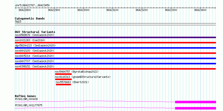This screenshot has height=111, width=223.
Task: Click the blue nsv6405214 variant bar
Action: coord(115,58)
